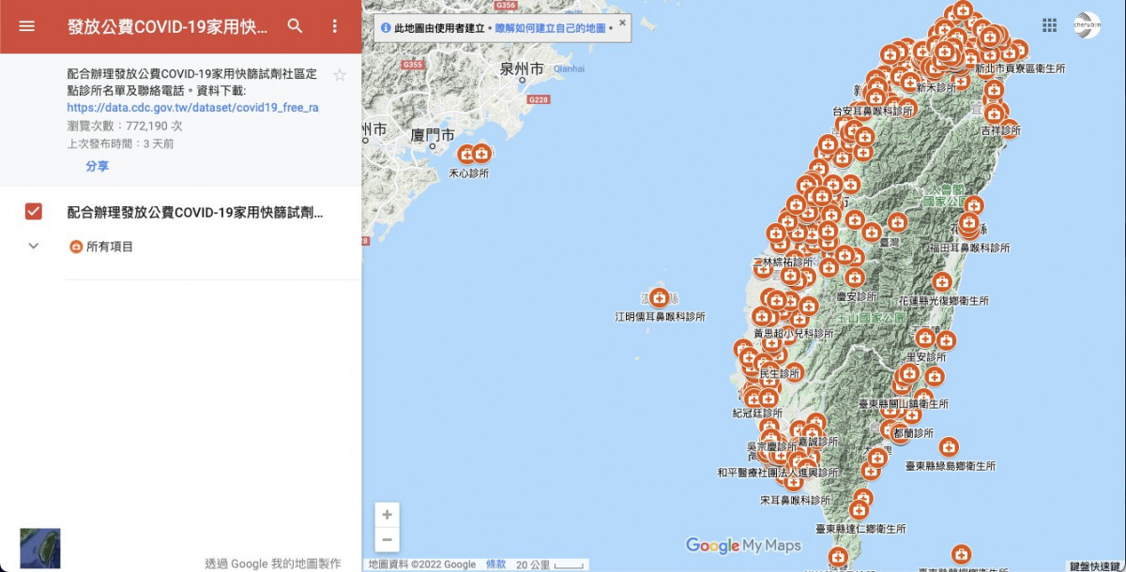Select the 所有項目 layer item
Image resolution: width=1126 pixels, height=572 pixels.
point(109,247)
